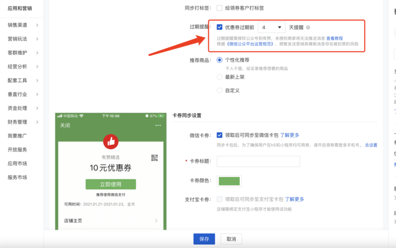Uncheck 优惠券过期前 reminder checkbox
This screenshot has width=396, height=248.
pos(220,27)
